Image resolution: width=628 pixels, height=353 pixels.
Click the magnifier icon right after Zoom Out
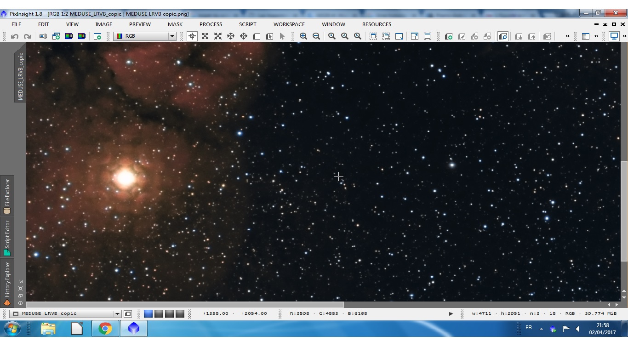pyautogui.click(x=332, y=36)
